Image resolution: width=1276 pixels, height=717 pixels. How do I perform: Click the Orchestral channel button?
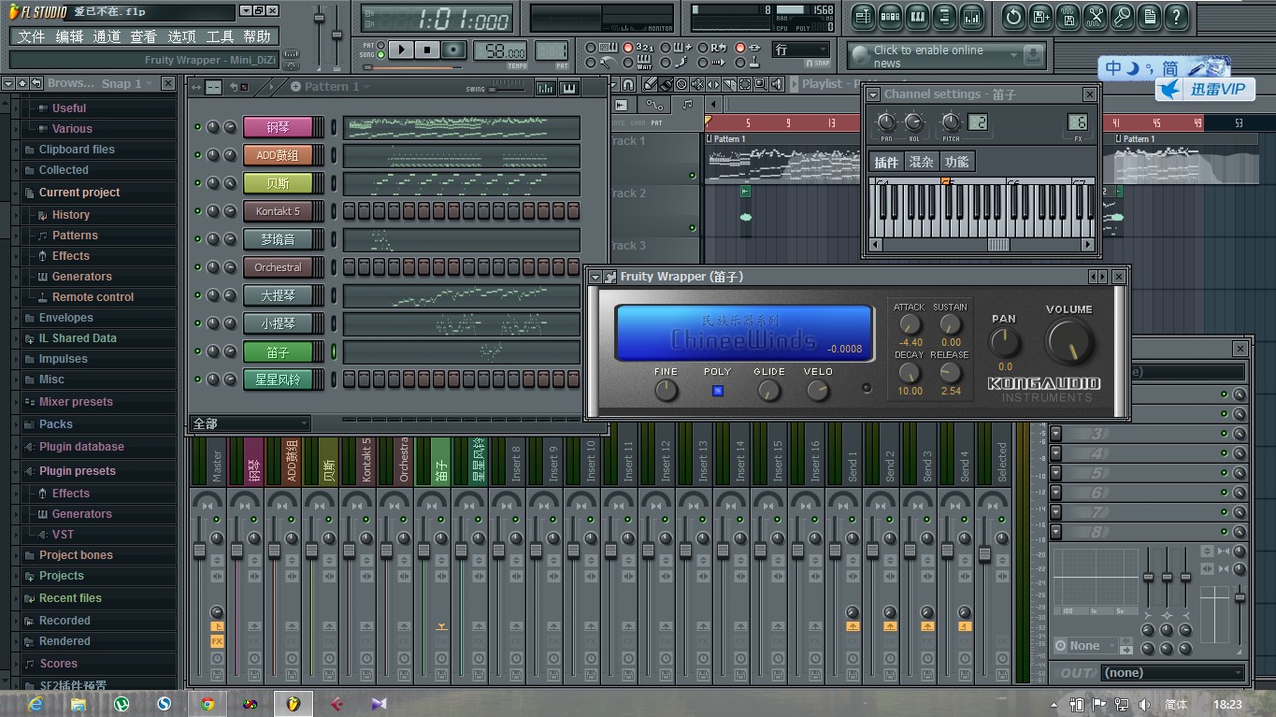point(278,267)
